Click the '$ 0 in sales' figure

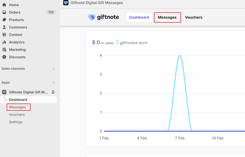pyautogui.click(x=103, y=43)
